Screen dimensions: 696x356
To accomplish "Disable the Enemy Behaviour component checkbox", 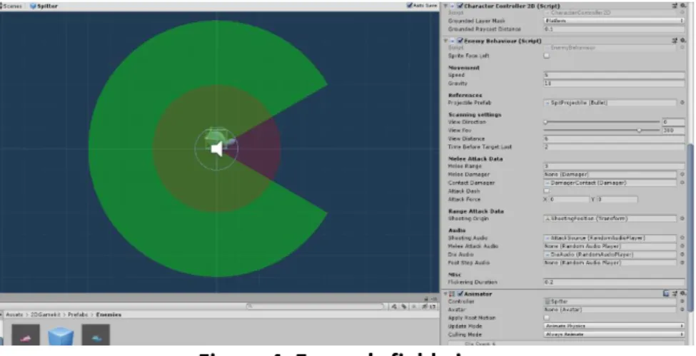I will (x=460, y=41).
